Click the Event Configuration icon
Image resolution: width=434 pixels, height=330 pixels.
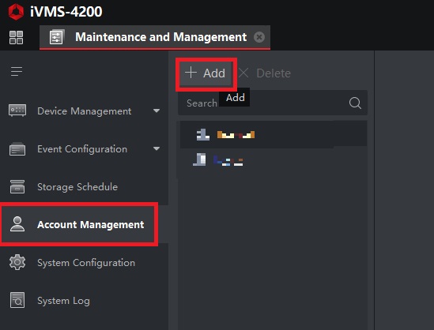pyautogui.click(x=17, y=149)
